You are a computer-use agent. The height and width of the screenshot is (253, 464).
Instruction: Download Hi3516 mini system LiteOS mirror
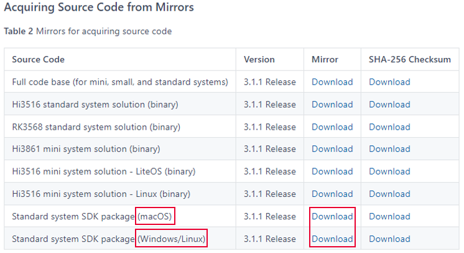point(332,171)
